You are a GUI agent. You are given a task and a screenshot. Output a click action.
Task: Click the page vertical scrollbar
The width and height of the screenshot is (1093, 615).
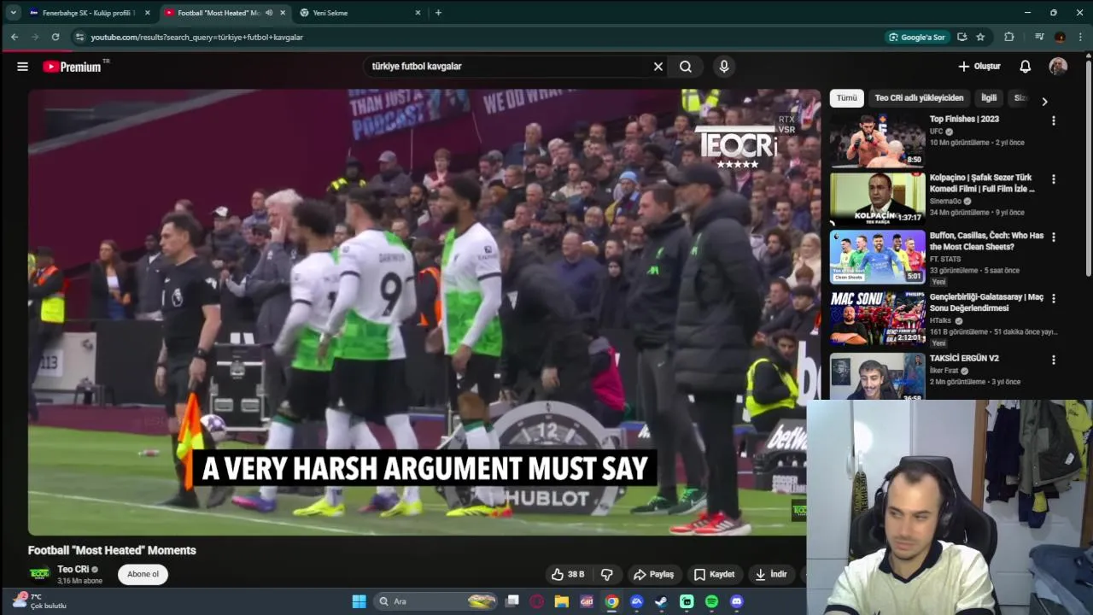(1088, 167)
